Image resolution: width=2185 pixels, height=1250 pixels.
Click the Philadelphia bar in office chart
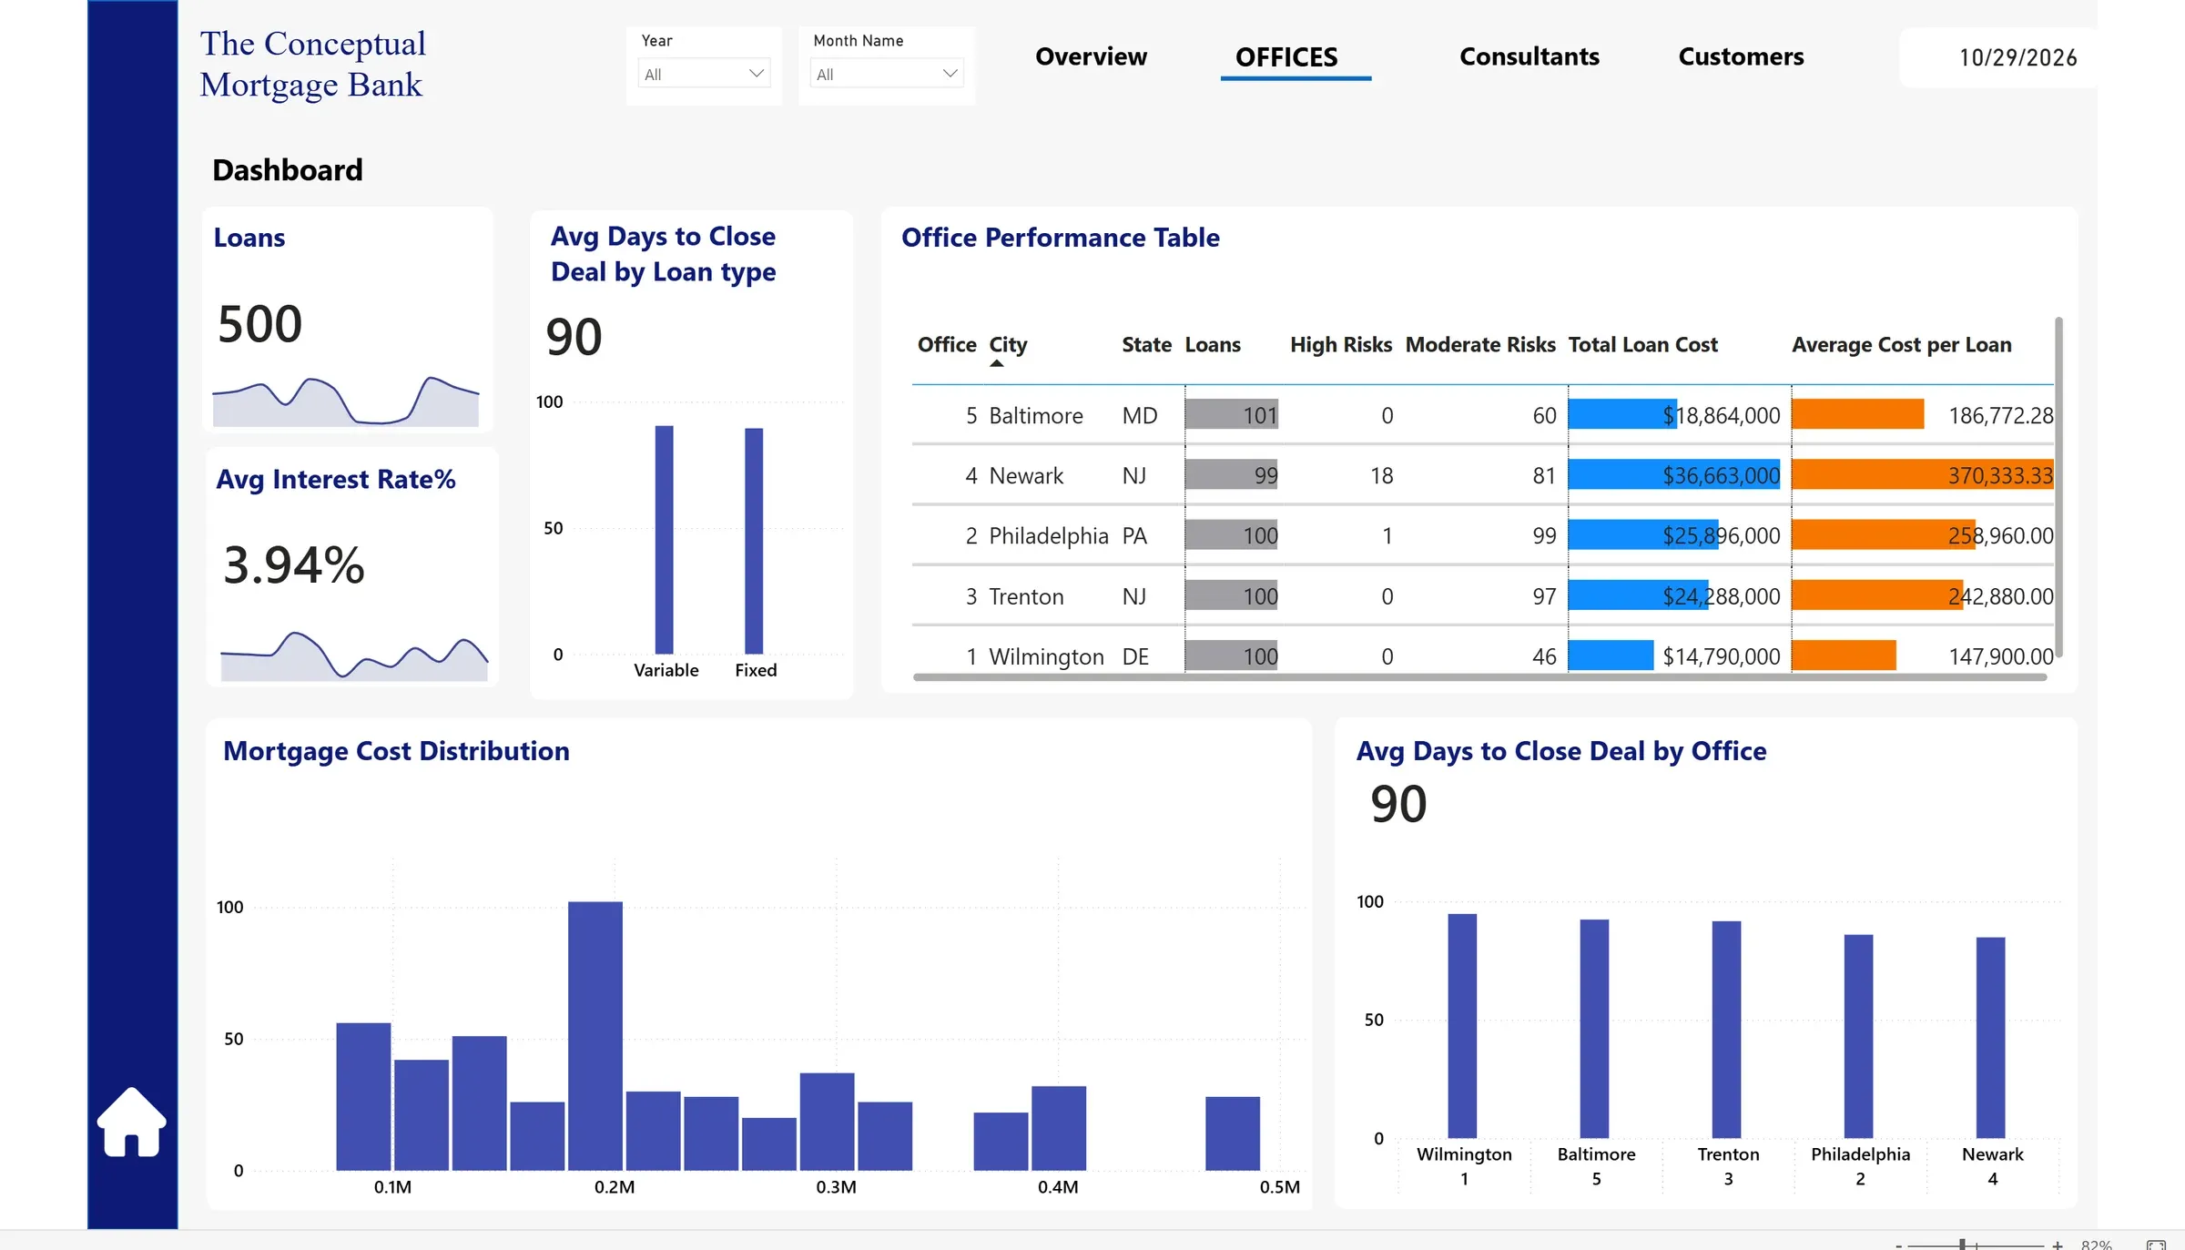pyautogui.click(x=1858, y=1036)
